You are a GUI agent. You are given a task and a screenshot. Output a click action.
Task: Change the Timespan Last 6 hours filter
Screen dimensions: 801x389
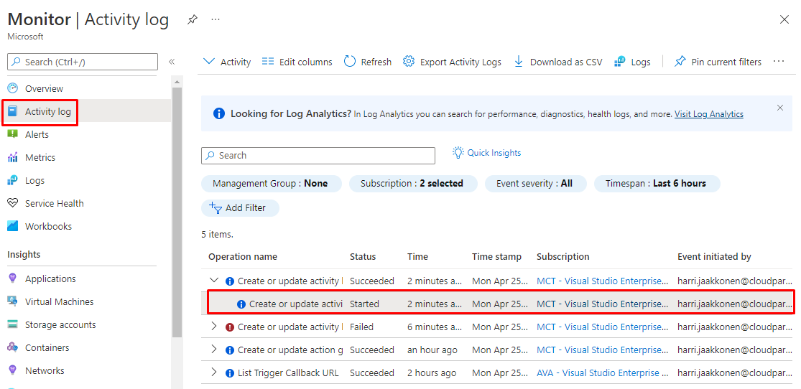click(x=657, y=183)
